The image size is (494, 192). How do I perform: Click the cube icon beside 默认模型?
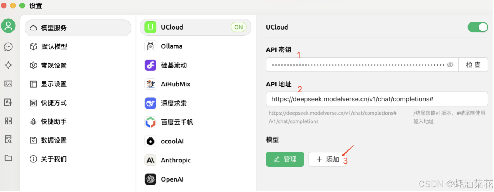click(x=33, y=47)
